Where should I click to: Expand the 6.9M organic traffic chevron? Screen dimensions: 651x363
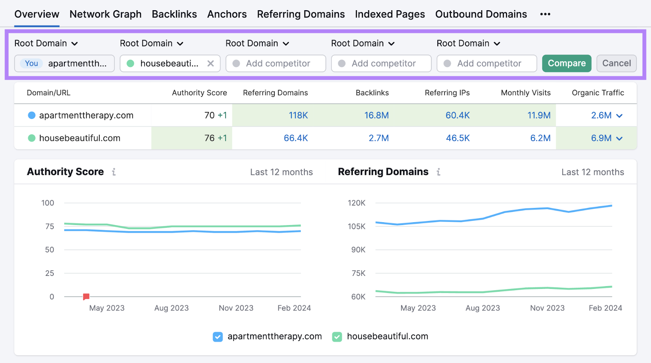tap(619, 138)
